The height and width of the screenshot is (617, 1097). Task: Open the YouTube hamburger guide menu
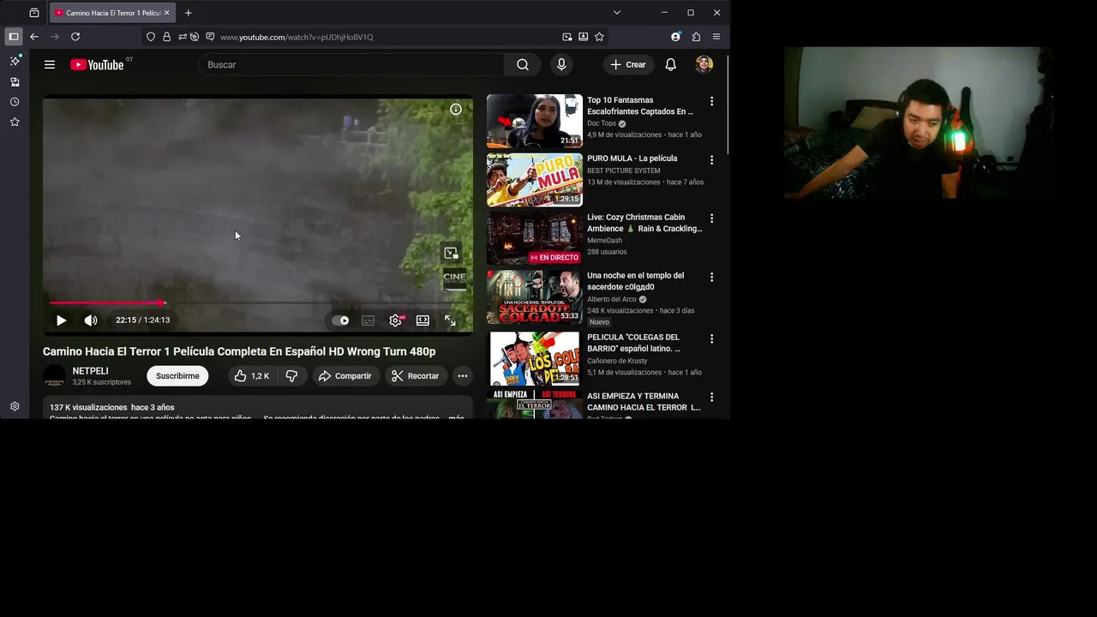coord(50,64)
